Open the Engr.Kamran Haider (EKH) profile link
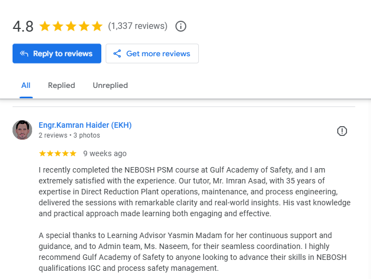This screenshot has width=371, height=279. click(x=85, y=125)
